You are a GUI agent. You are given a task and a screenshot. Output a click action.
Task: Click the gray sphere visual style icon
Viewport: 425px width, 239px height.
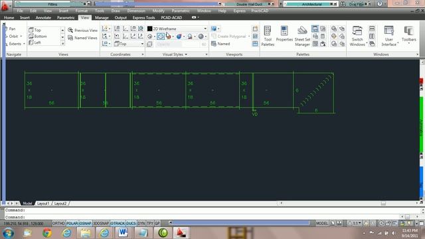[201, 37]
